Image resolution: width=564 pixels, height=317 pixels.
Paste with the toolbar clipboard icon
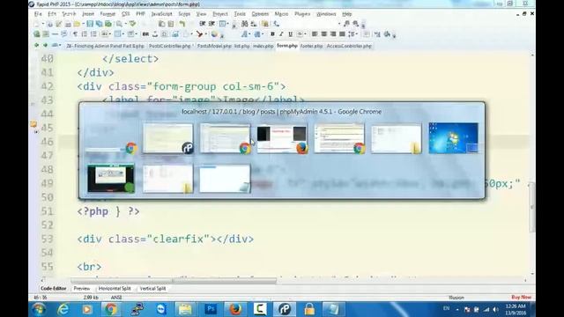[x=171, y=24]
